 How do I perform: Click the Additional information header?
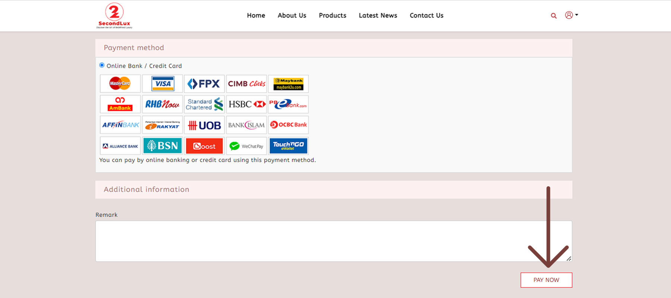pyautogui.click(x=334, y=190)
